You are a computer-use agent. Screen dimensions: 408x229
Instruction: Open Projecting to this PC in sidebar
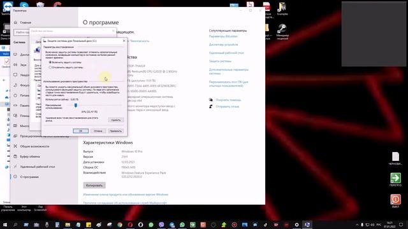coord(41,136)
